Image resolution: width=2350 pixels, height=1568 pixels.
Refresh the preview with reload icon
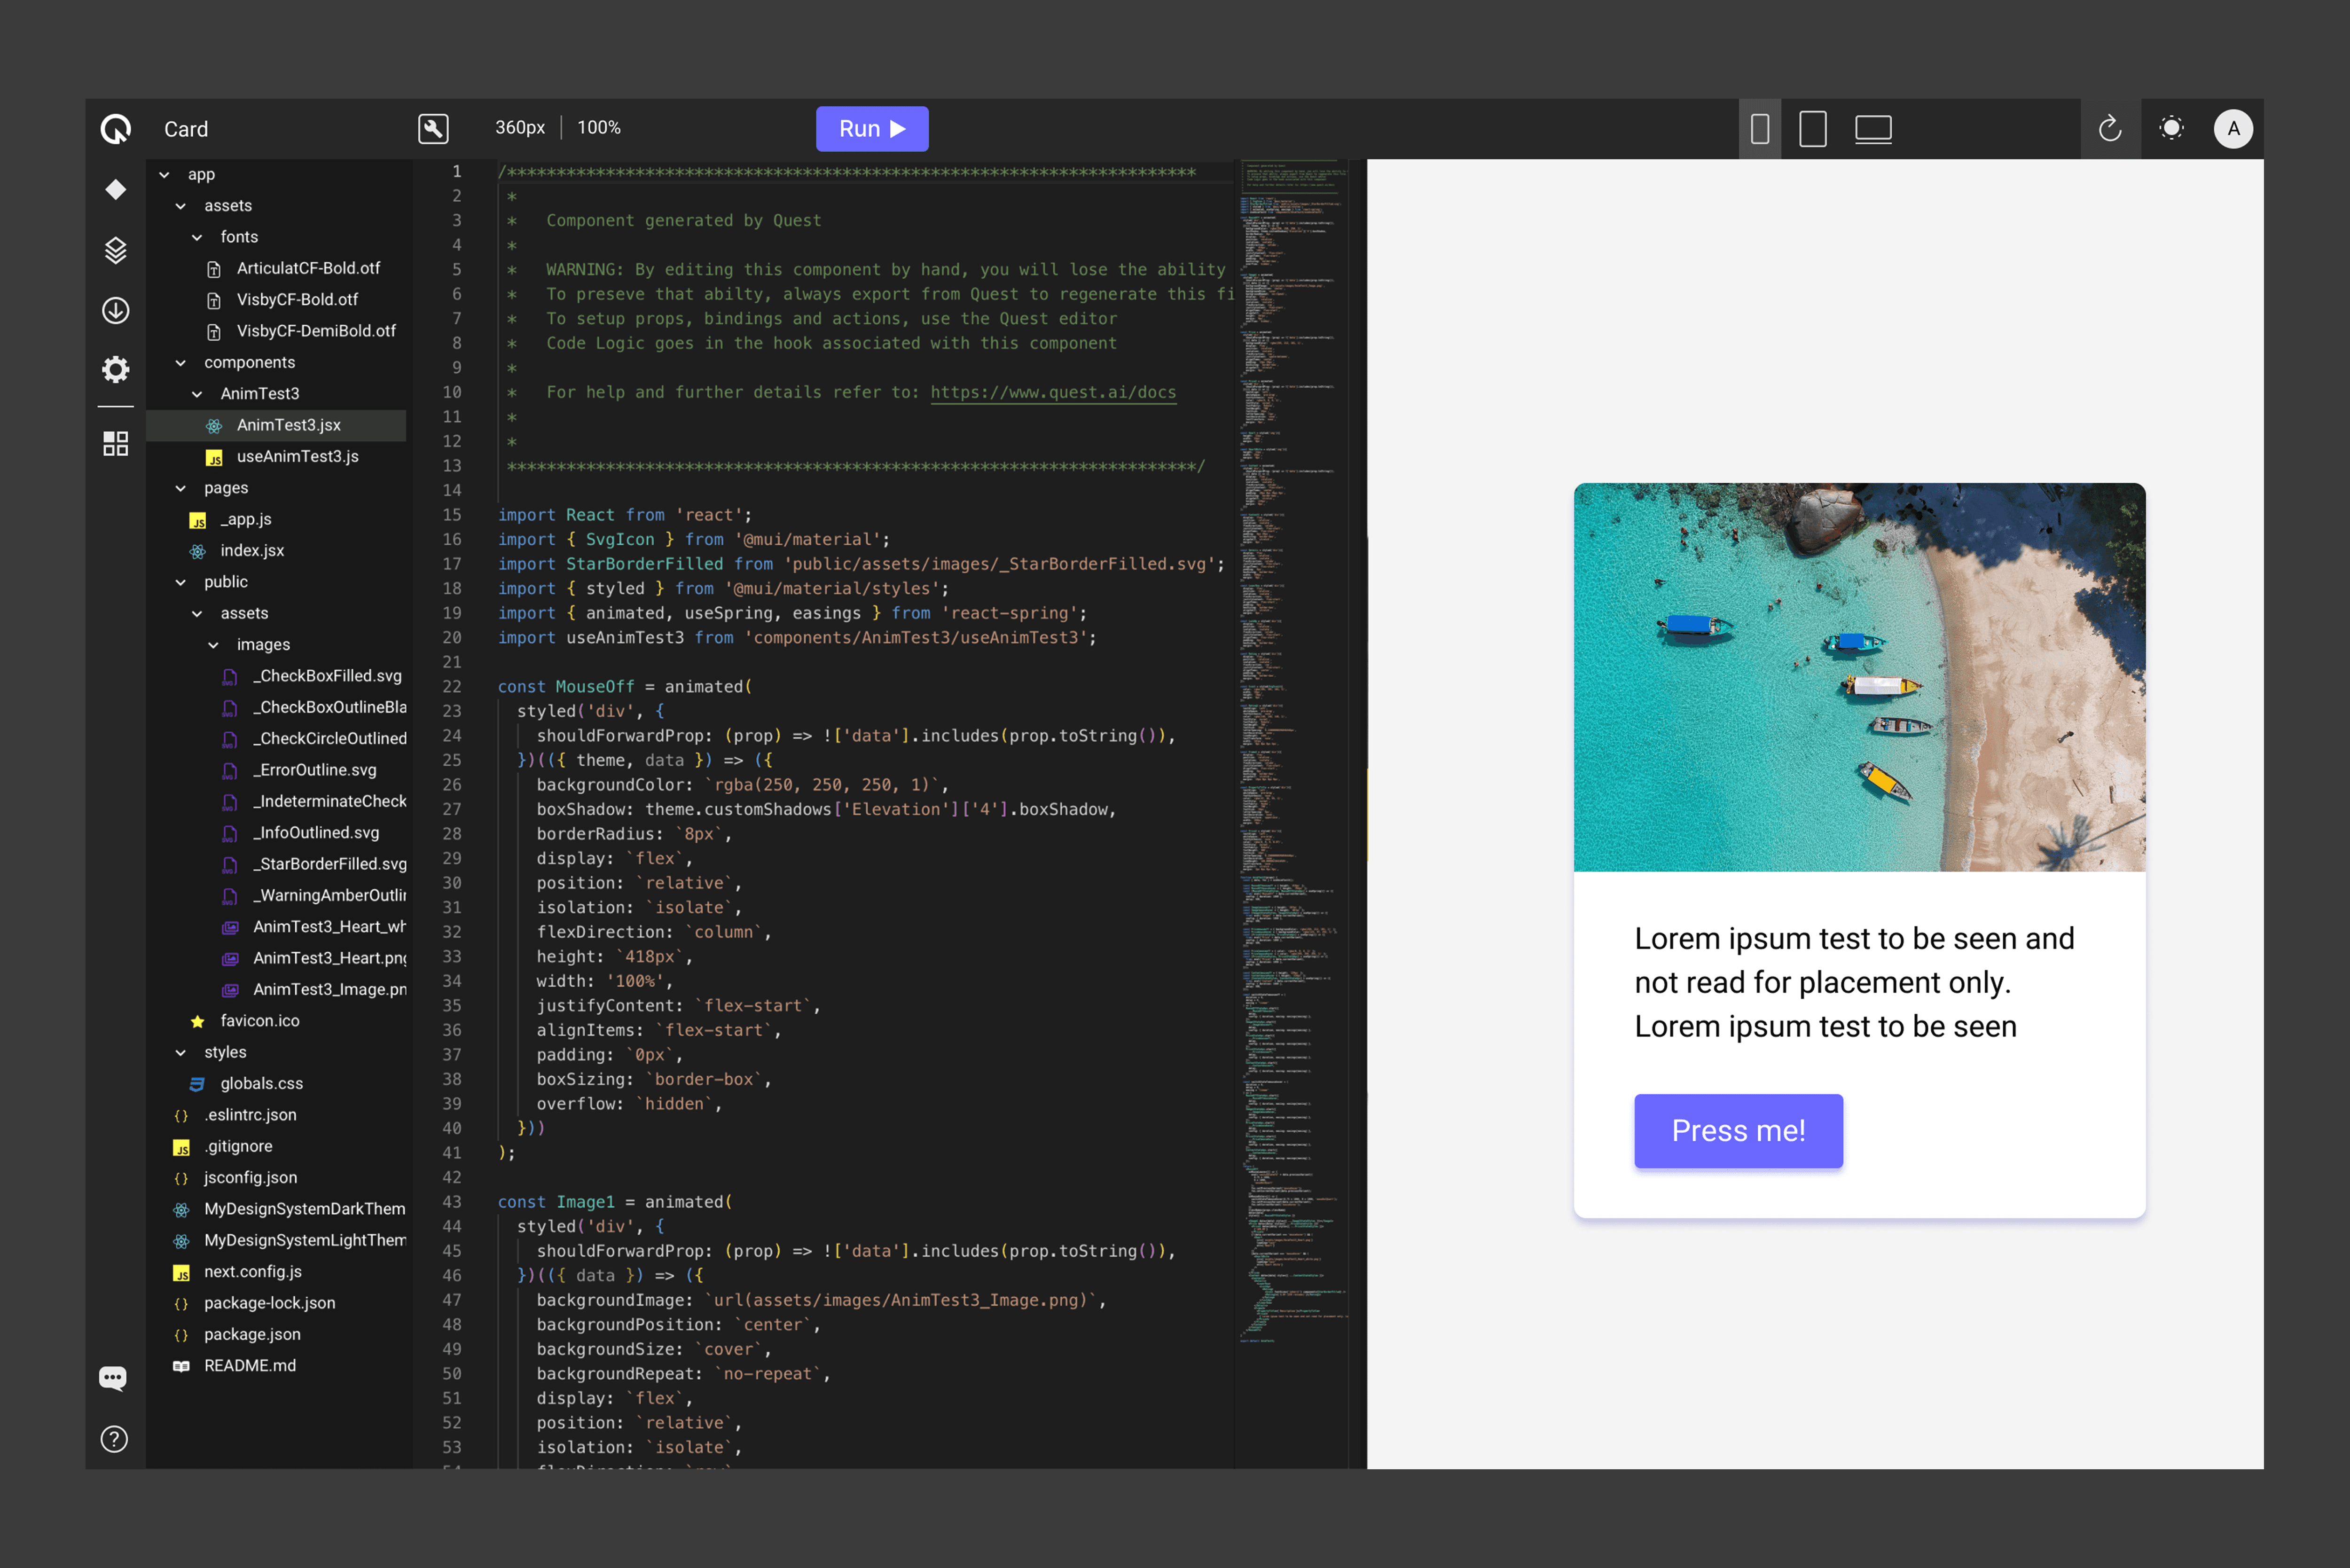coord(2110,129)
